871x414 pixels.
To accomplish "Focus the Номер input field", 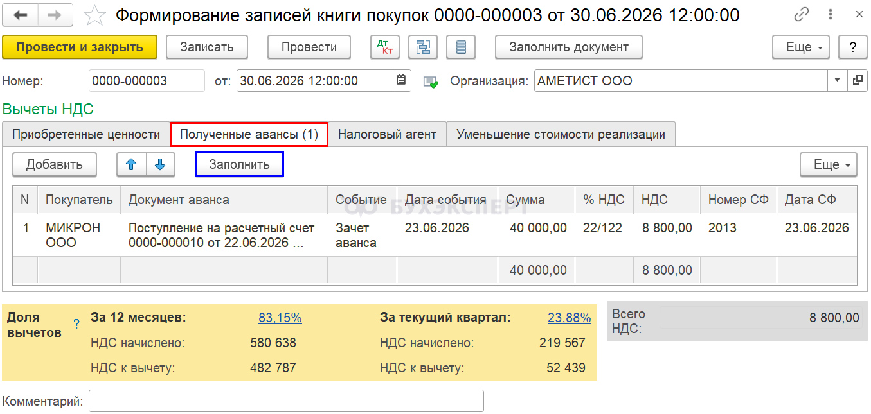I will point(147,81).
